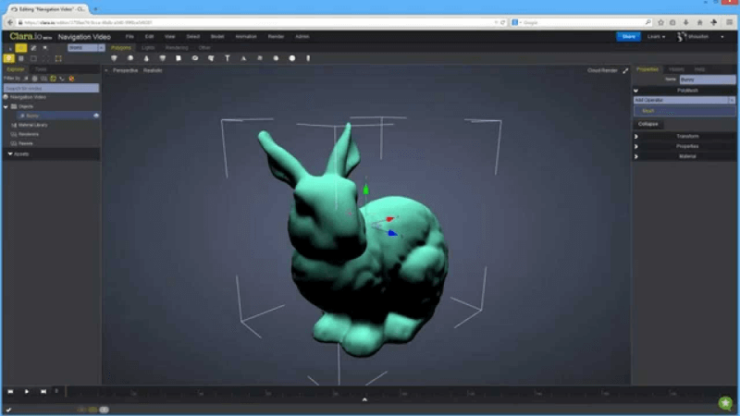Select the scale tool icon

(x=45, y=48)
